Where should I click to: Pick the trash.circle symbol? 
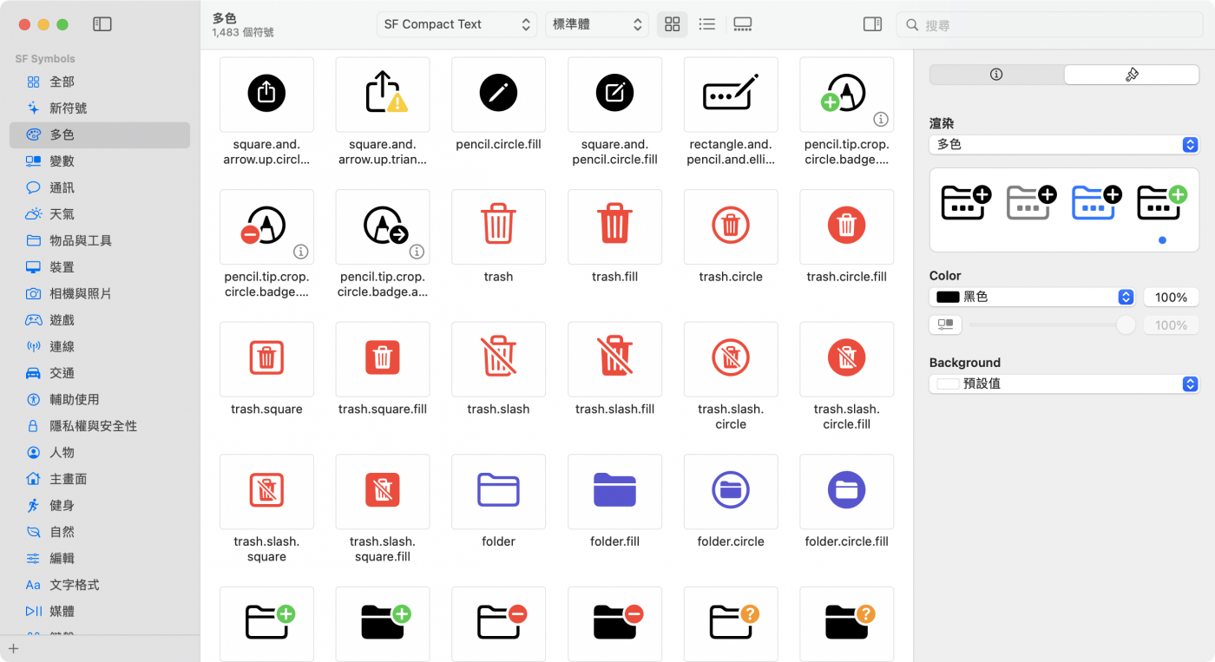click(x=731, y=227)
